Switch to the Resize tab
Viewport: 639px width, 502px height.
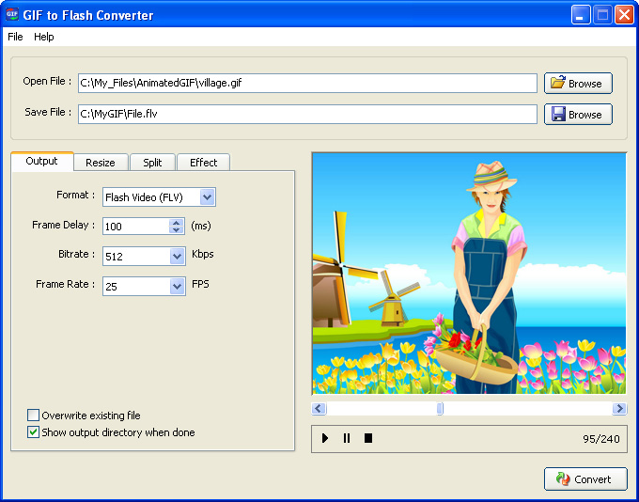[101, 163]
